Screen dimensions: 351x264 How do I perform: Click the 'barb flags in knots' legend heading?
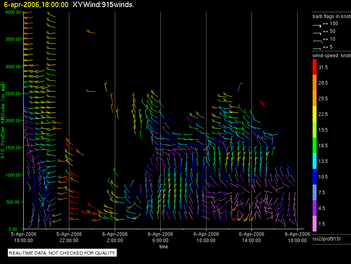[x=332, y=16]
